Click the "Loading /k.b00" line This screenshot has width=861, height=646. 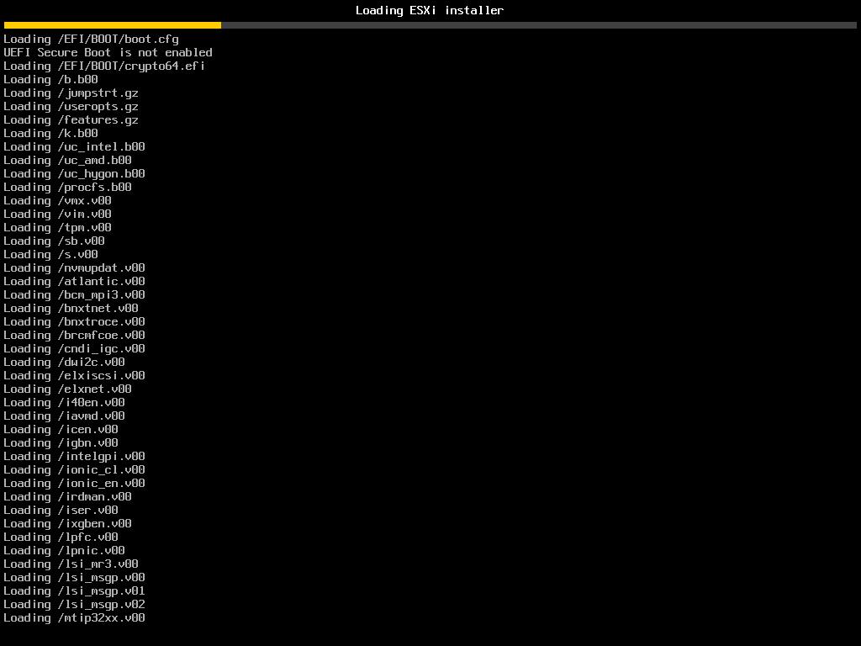[x=50, y=133]
